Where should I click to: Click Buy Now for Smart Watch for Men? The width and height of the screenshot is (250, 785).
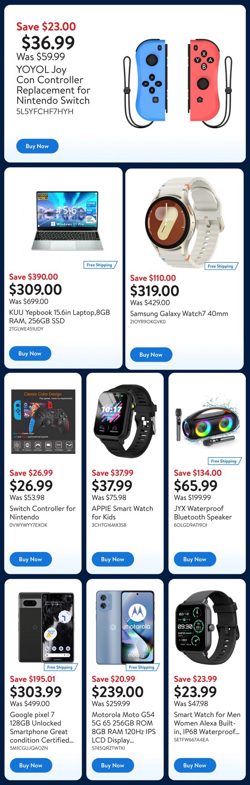click(195, 765)
